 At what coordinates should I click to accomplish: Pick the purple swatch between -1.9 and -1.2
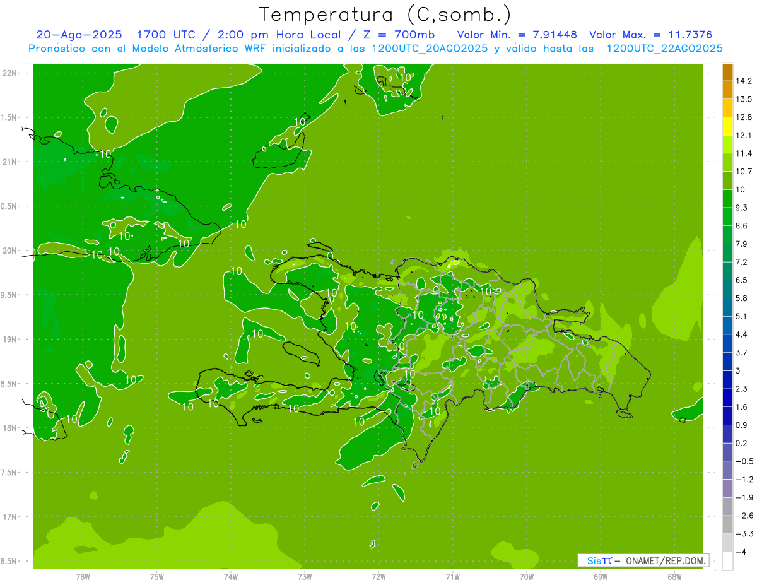(727, 488)
